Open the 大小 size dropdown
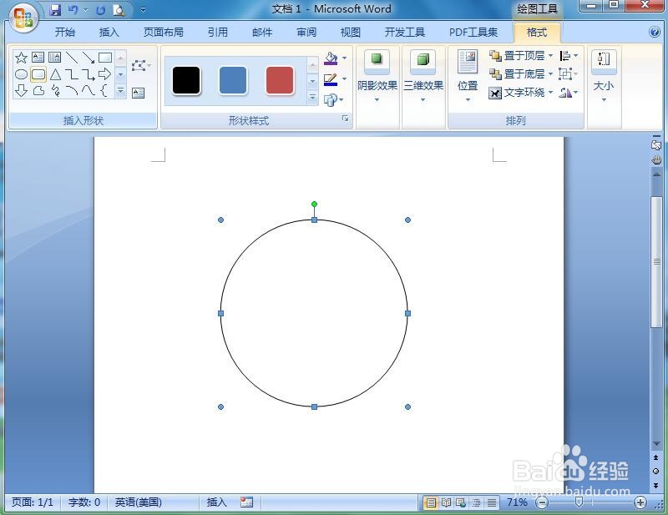 click(604, 76)
